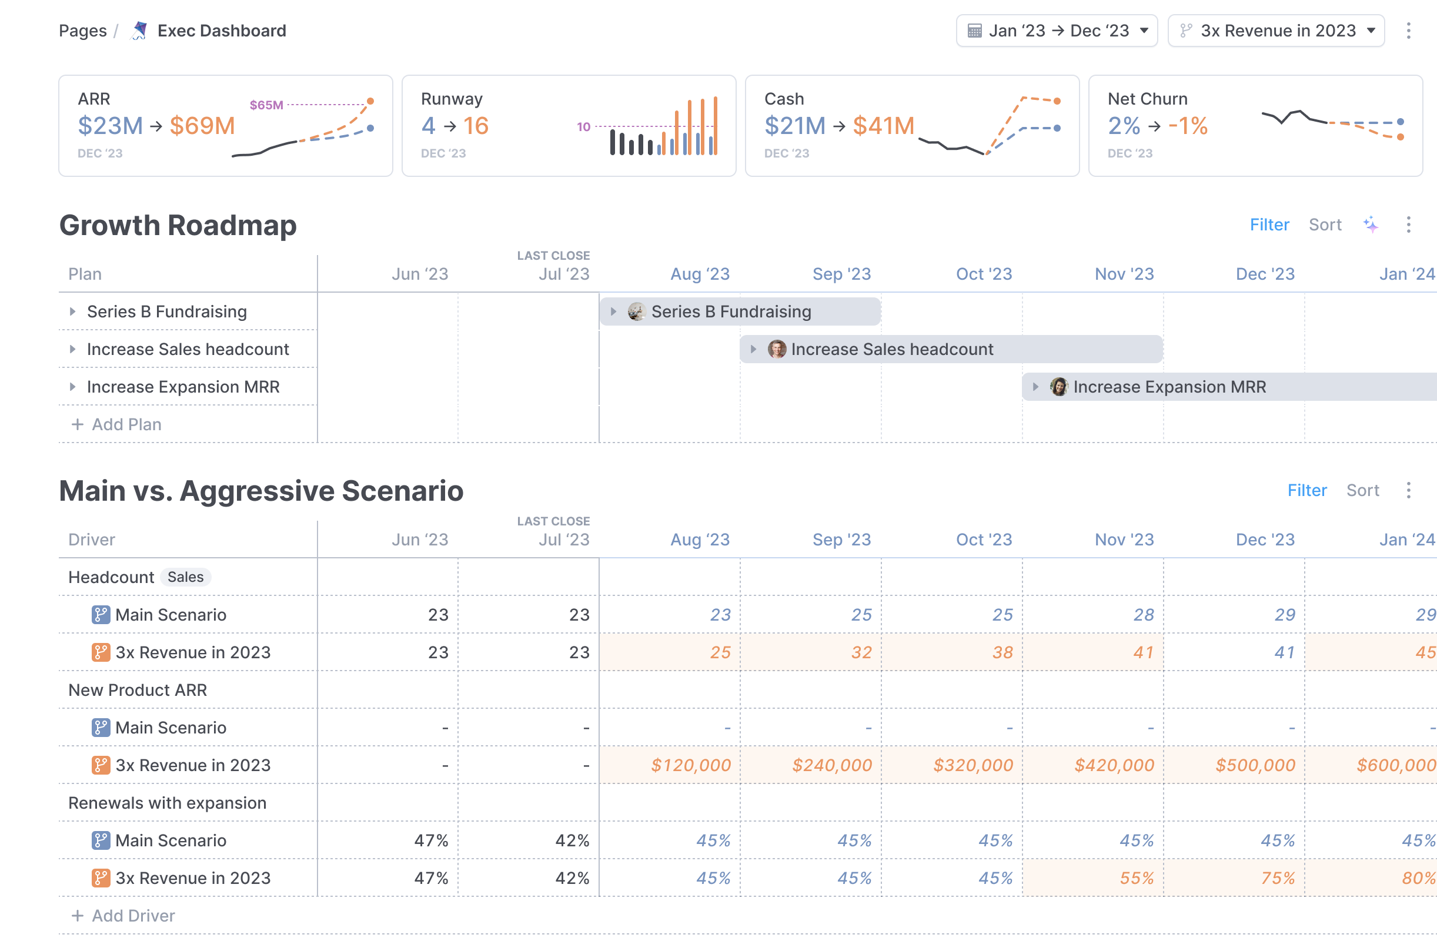Viewport: 1437px width, 938px height.
Task: Click Sort in Main vs. Aggressive Scenario
Action: coord(1362,490)
